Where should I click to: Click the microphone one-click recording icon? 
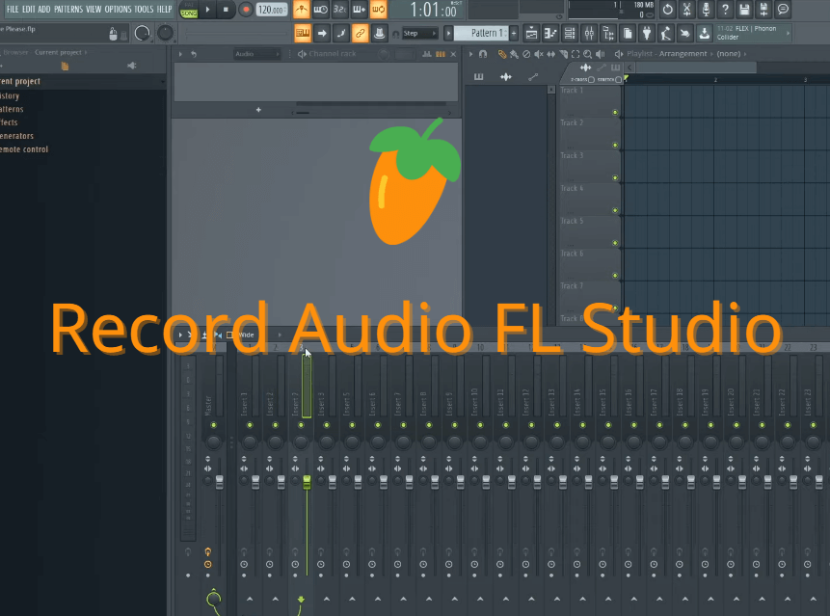click(x=706, y=9)
